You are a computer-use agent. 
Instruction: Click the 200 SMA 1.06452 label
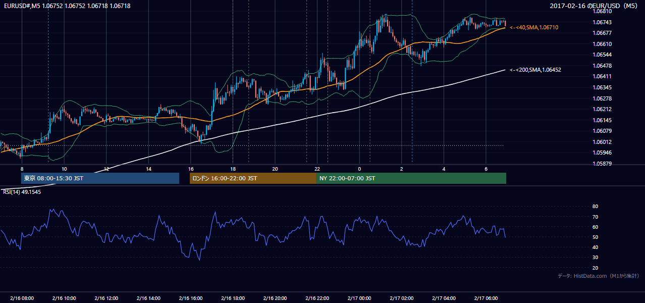[535, 70]
